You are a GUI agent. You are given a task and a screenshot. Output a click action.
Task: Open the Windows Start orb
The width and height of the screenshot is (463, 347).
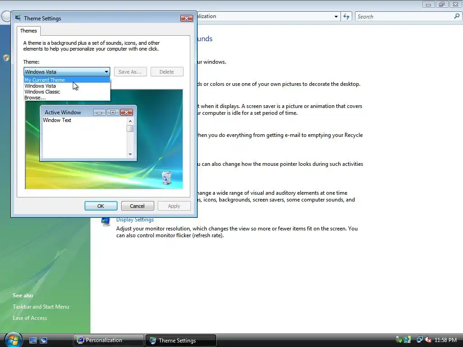(x=13, y=340)
